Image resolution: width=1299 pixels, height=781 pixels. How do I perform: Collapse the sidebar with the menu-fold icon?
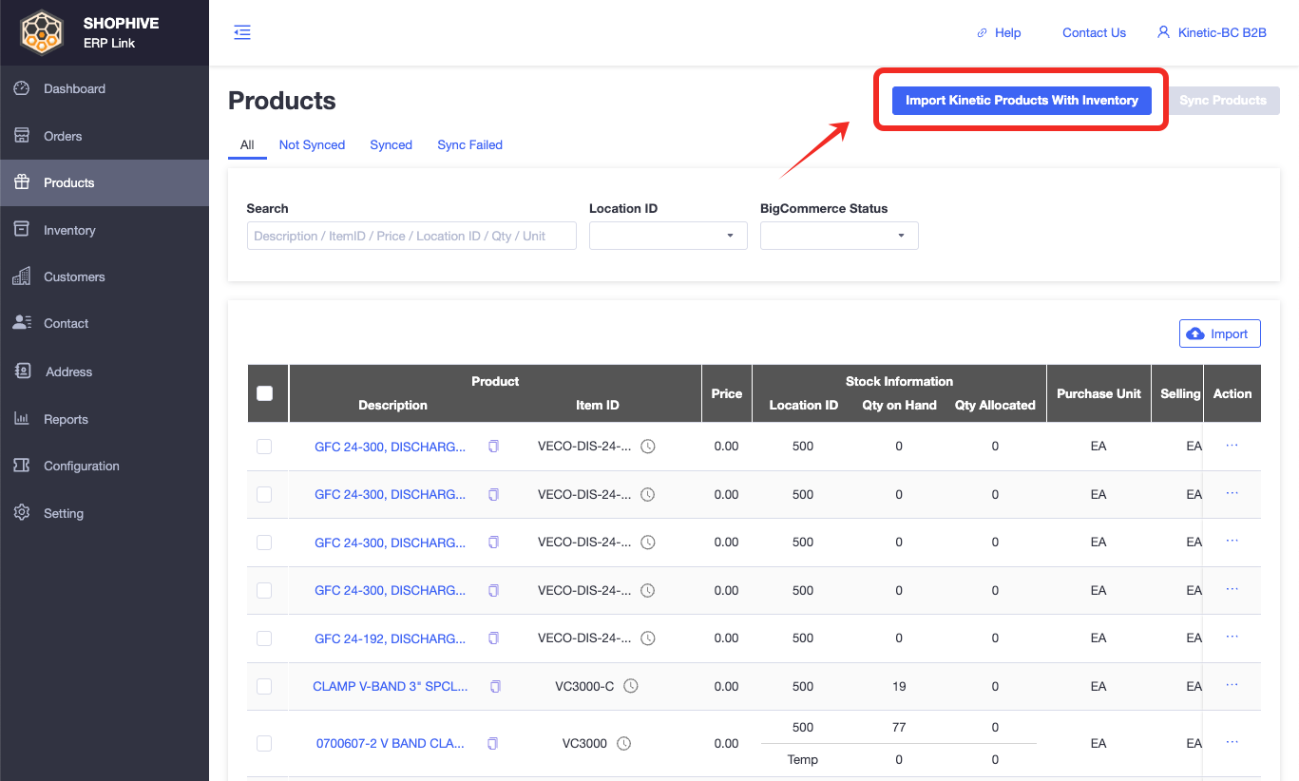pos(242,32)
